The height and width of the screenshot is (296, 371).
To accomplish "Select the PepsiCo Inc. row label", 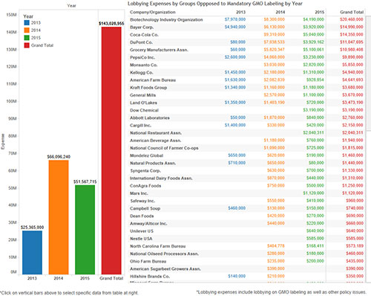I will click(142, 57).
